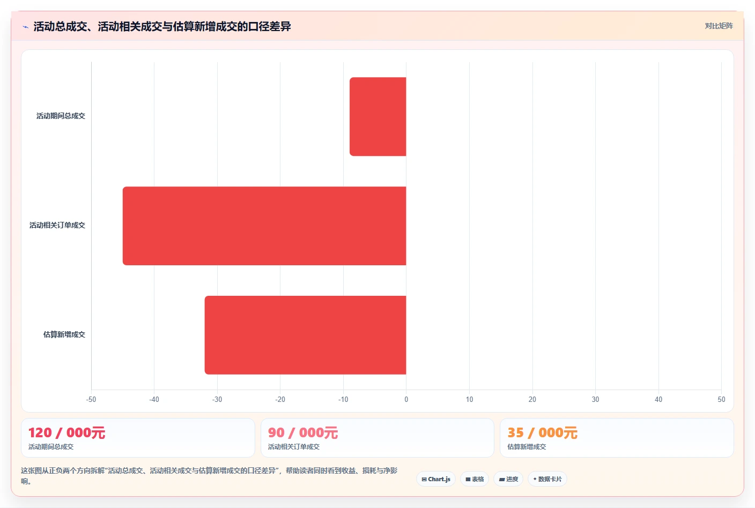Image resolution: width=755 pixels, height=508 pixels.
Task: Click the 50 x-axis tick label
Action: click(x=721, y=399)
